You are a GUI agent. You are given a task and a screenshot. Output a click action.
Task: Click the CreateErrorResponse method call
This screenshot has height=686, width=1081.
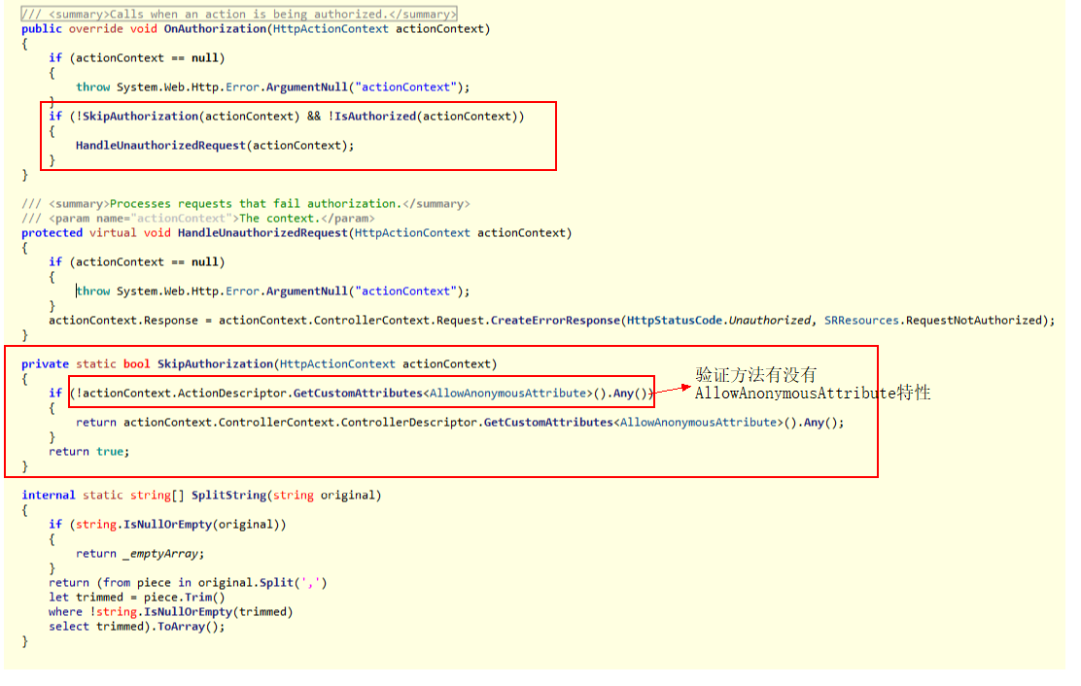550,320
